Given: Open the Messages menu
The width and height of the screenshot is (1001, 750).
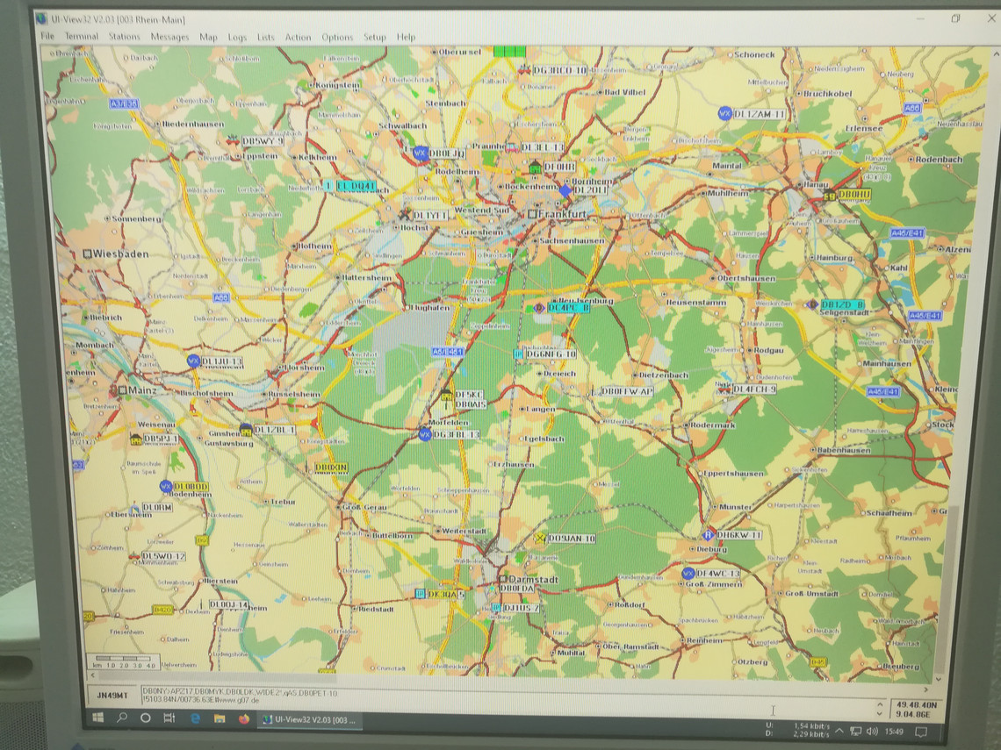Looking at the screenshot, I should (169, 37).
